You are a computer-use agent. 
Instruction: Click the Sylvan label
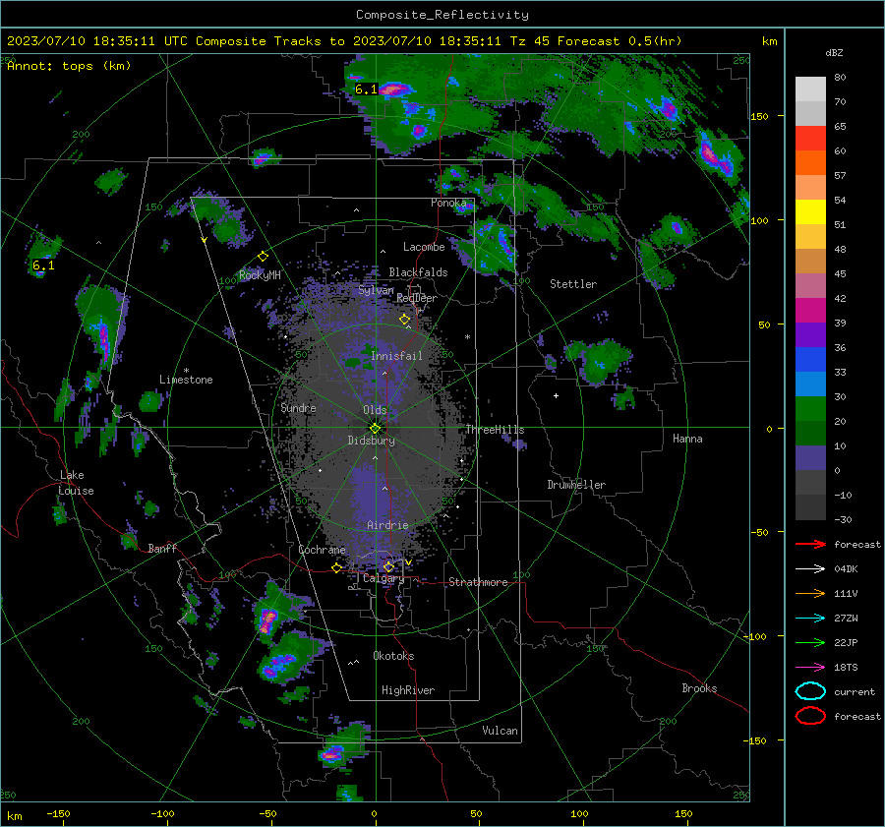tap(376, 291)
